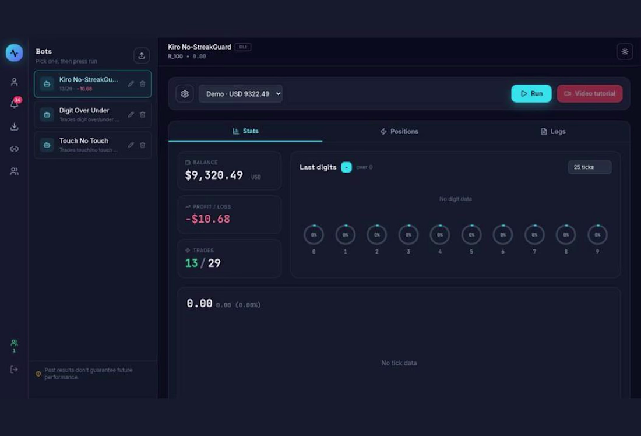Click the digit 3 percentage ring
Screen dimensions: 641x436
(408, 235)
